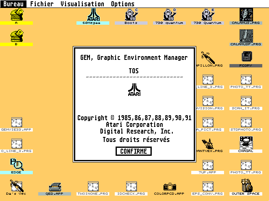Viewport: 269px width, 201px height.
Task: Select the COLORPCD.APP camera icon
Action: coord(170,187)
